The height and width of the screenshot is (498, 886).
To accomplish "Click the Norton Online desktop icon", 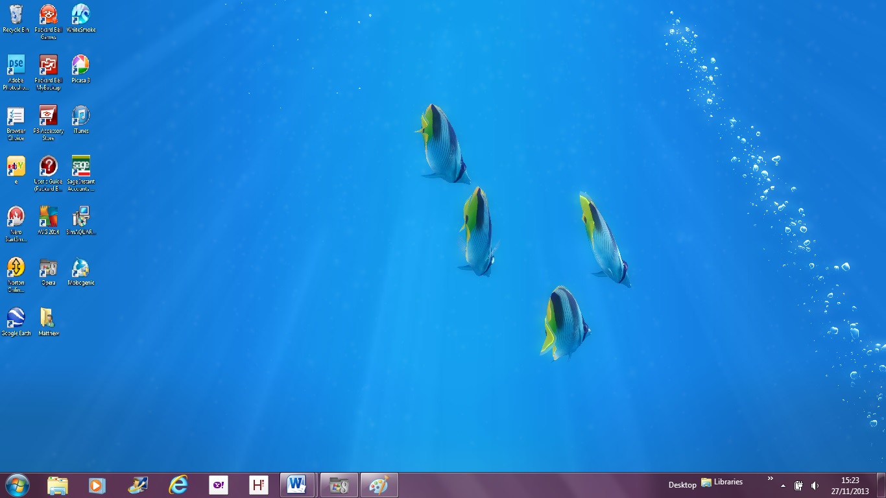I will tap(16, 268).
